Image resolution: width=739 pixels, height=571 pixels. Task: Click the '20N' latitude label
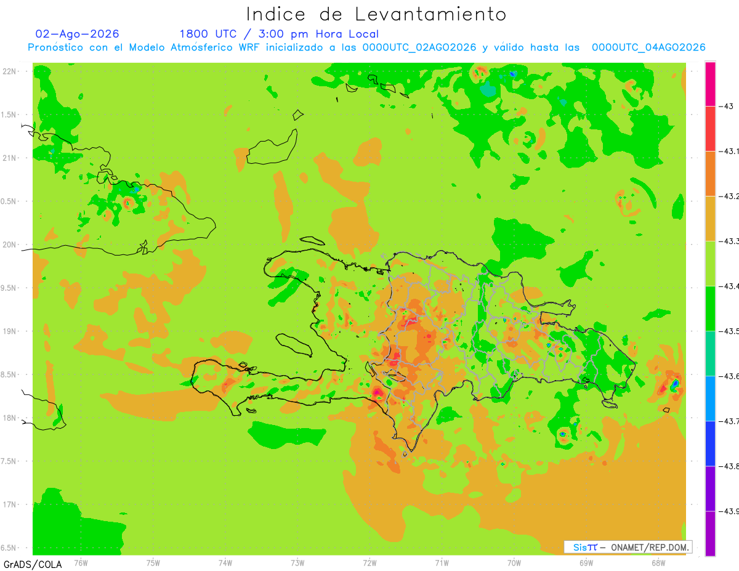(x=9, y=245)
